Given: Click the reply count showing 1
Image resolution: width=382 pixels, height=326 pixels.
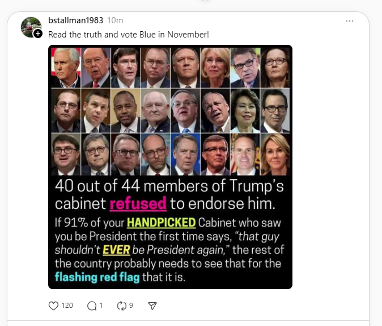Looking at the screenshot, I should point(101,306).
